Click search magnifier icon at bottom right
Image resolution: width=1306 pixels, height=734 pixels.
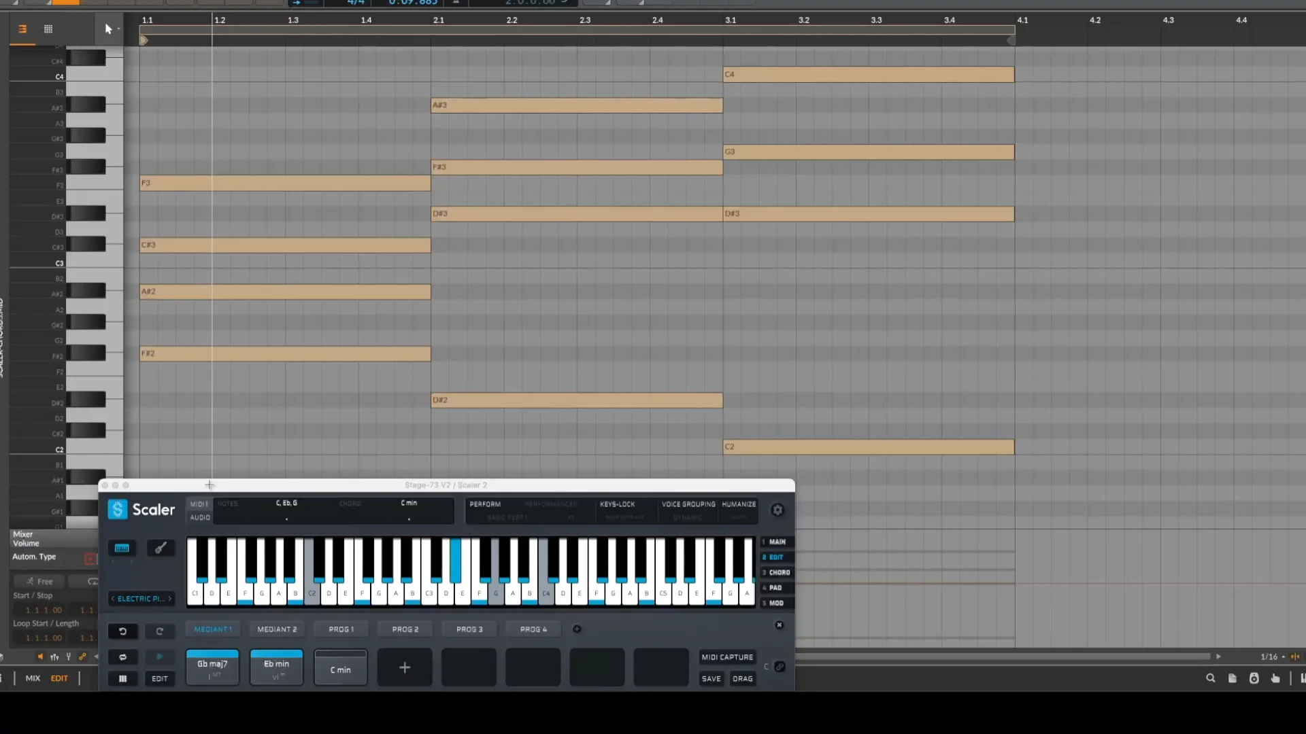click(x=1211, y=678)
